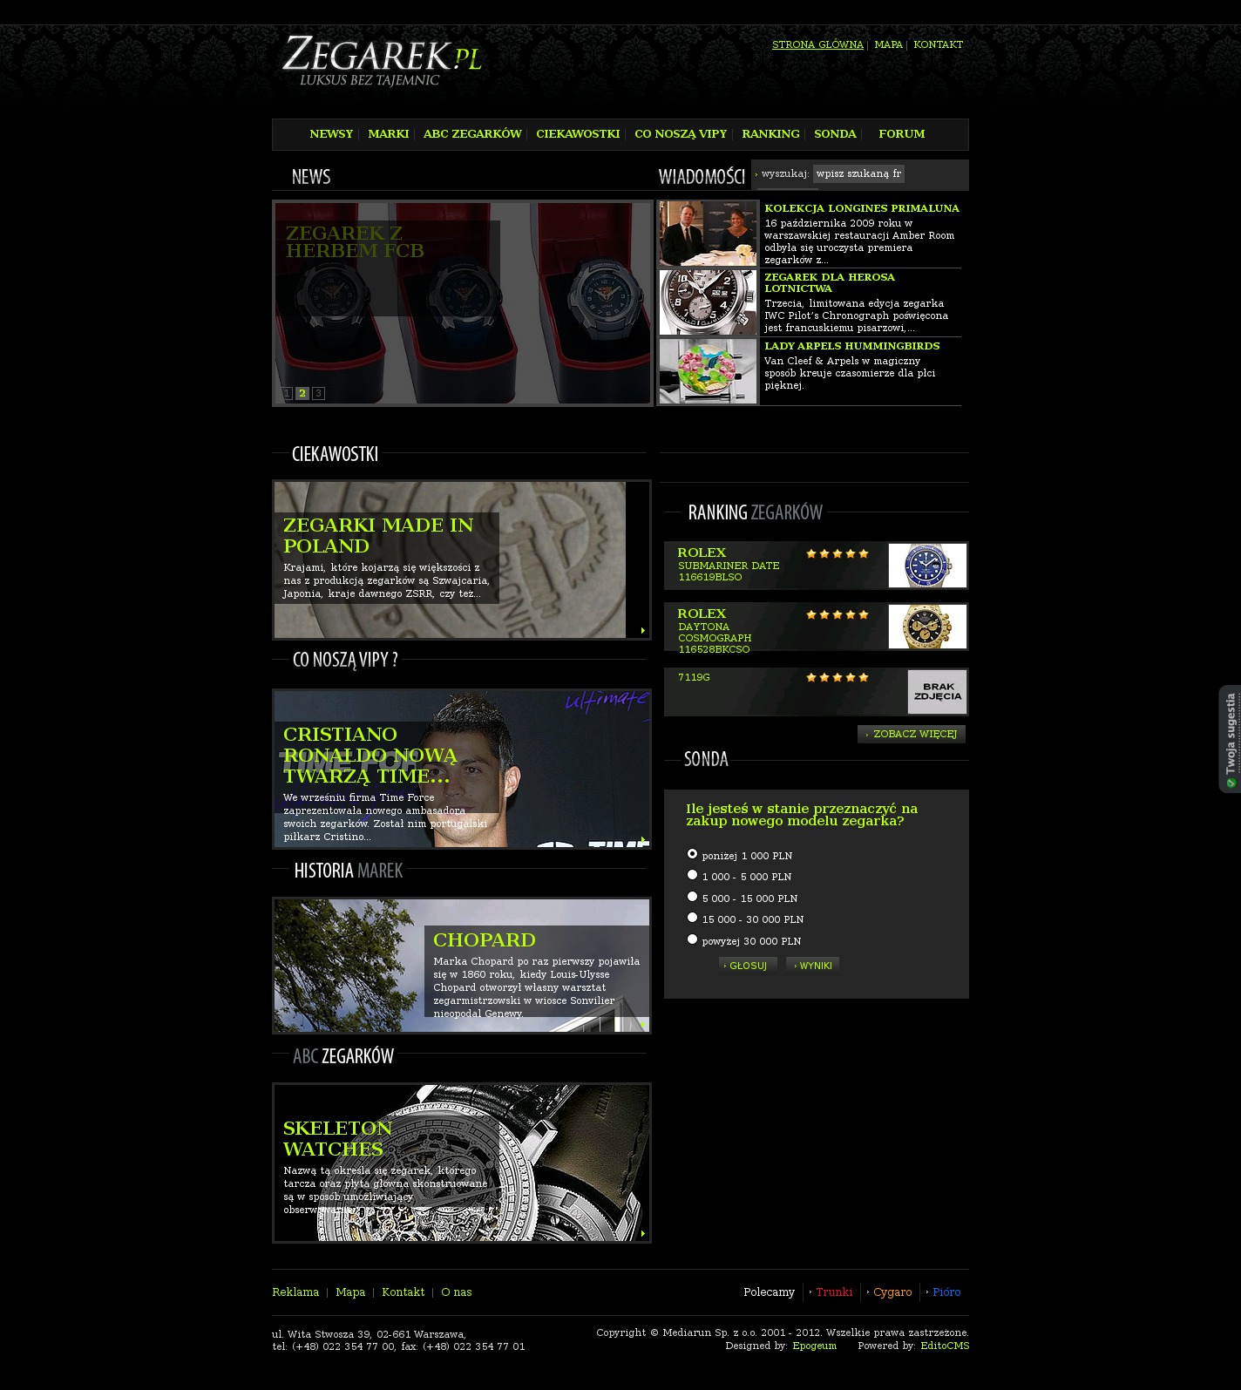Click Kontakt in the footer

click(x=403, y=1292)
